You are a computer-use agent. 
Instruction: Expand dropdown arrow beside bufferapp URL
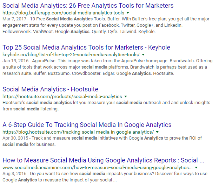click(128, 13)
